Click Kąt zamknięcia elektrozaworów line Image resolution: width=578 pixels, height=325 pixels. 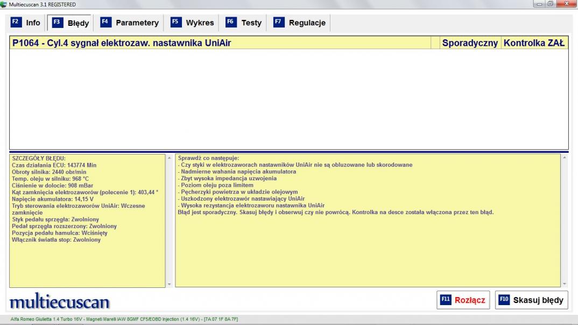(85, 192)
